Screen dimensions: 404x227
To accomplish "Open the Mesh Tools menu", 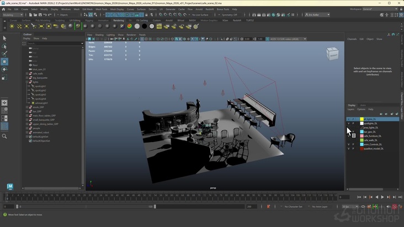I will coord(101,9).
